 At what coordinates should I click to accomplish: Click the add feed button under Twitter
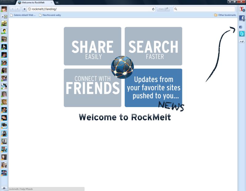point(242,42)
